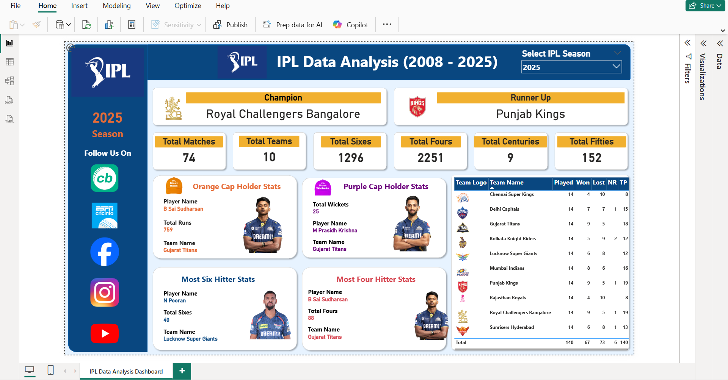Click the back button on canvas
Viewport: 728px width, 380px height.
coord(71,48)
